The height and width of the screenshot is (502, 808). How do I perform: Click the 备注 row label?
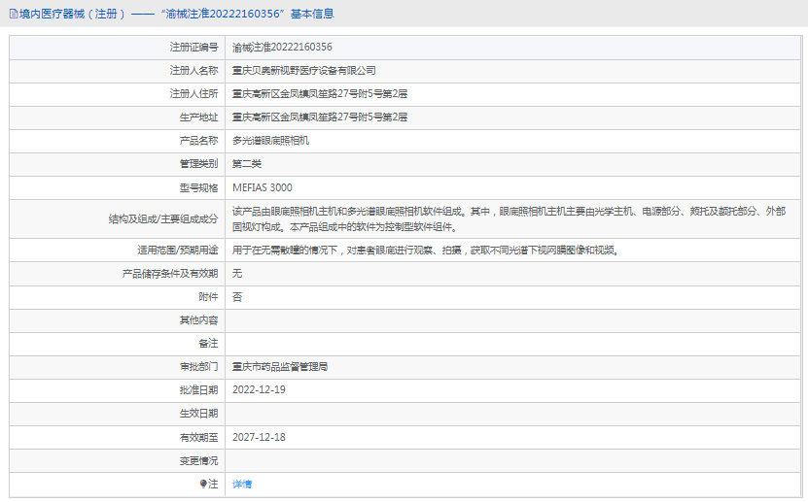[x=208, y=344]
